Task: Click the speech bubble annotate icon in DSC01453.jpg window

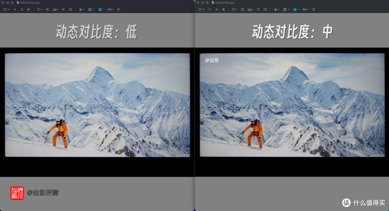Action: [x=314, y=9]
